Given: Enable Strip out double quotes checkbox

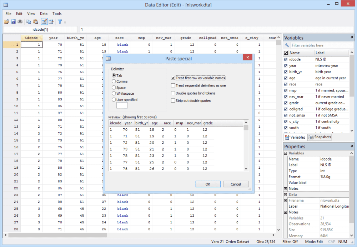Looking at the screenshot, I should (x=173, y=101).
